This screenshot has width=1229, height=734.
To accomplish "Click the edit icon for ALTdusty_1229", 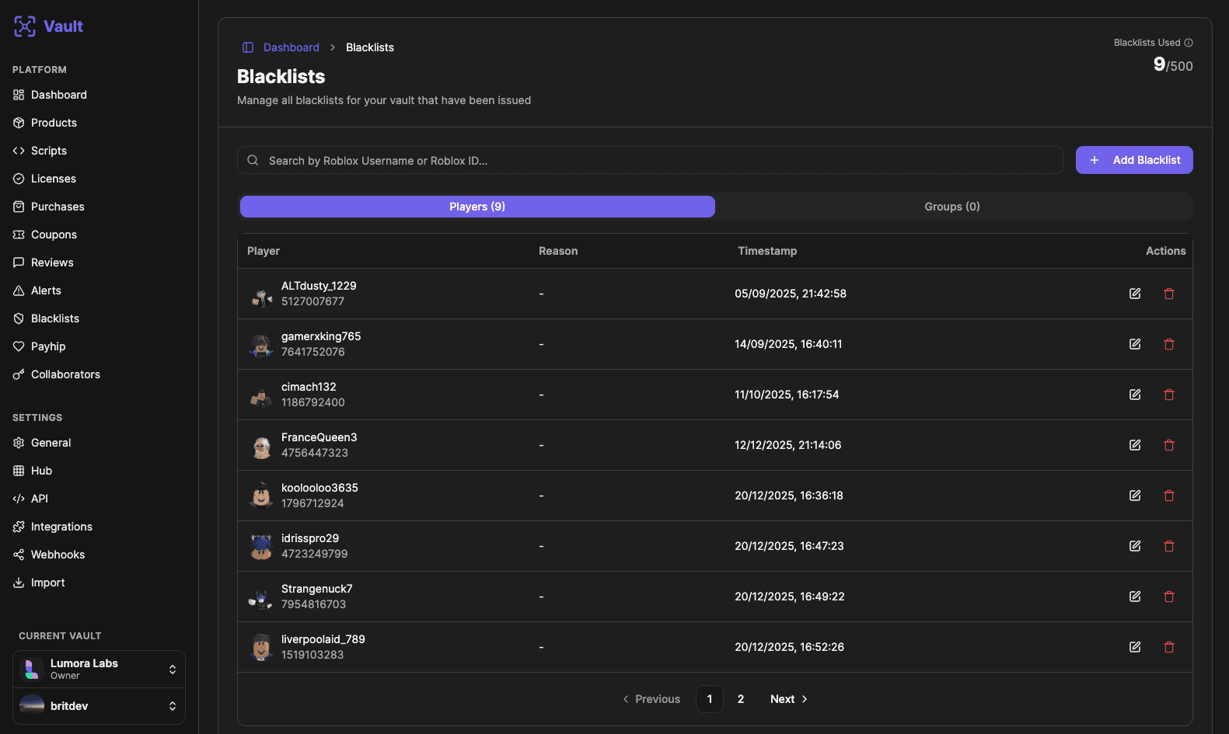I will pos(1135,294).
